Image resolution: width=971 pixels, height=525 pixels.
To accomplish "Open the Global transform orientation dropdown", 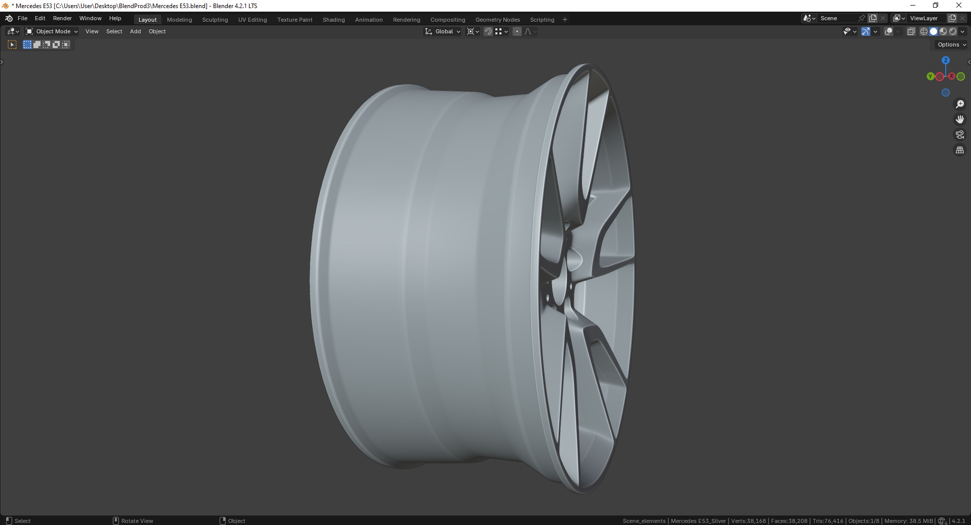I will (x=443, y=31).
